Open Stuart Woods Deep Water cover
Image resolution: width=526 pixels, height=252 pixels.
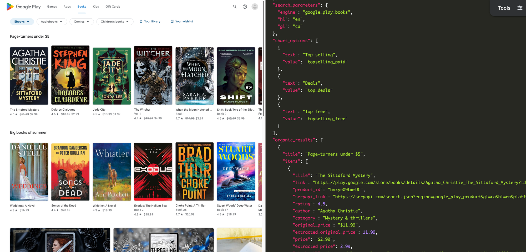point(236,171)
